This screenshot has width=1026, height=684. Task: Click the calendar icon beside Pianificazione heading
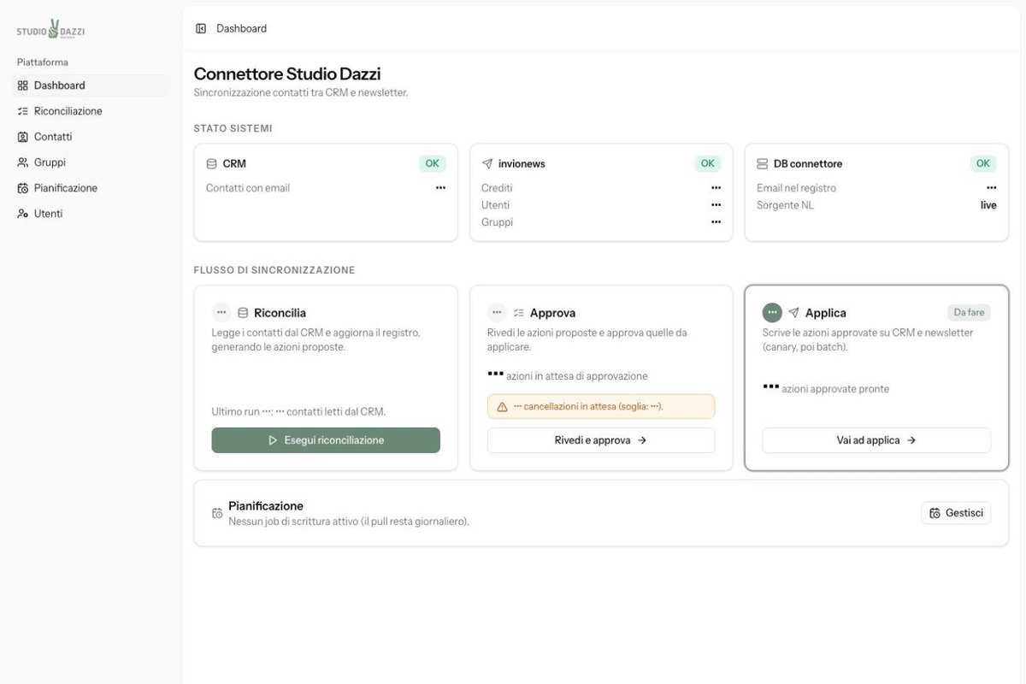pyautogui.click(x=217, y=514)
